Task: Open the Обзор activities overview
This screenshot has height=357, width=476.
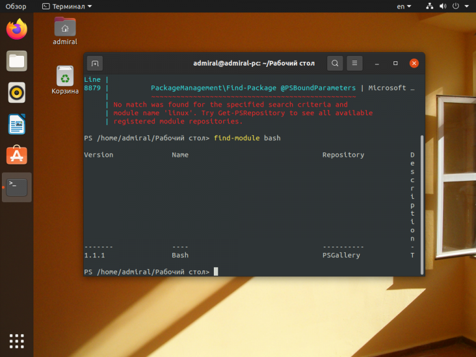Action: 16,6
